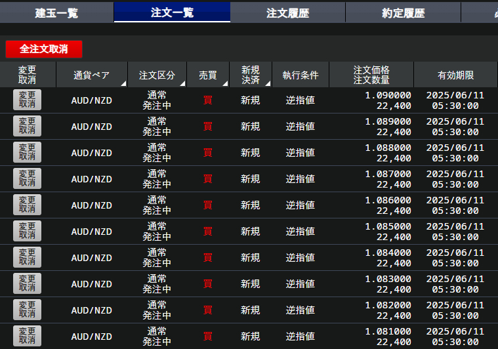Click 変更取消 button for 1.090000 order
The width and height of the screenshot is (498, 349).
[27, 100]
